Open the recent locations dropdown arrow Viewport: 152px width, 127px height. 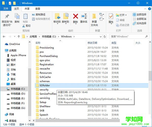14,37
